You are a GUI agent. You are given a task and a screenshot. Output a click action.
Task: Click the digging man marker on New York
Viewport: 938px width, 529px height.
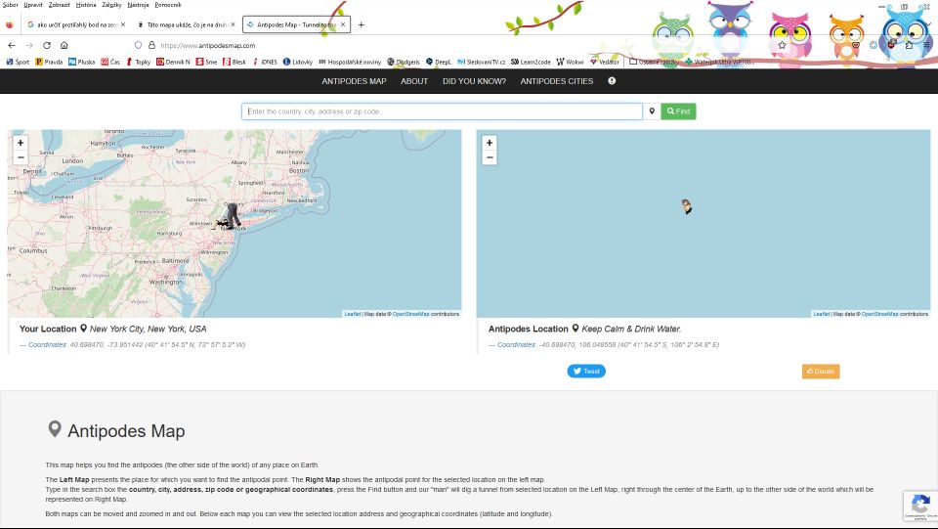tap(230, 217)
